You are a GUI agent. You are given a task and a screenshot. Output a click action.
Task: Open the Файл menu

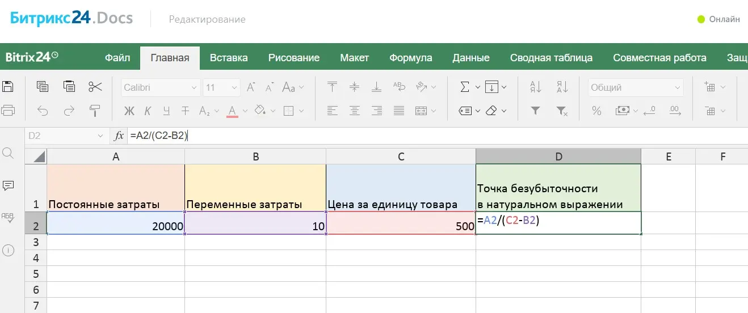click(x=117, y=58)
